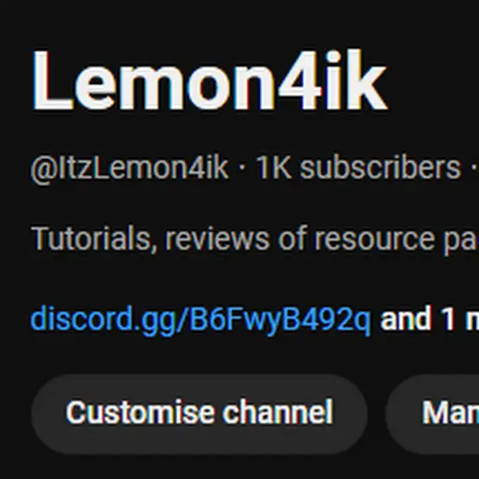
Task: Open the discord.gg/B6FwyB492q link
Action: (x=201, y=320)
